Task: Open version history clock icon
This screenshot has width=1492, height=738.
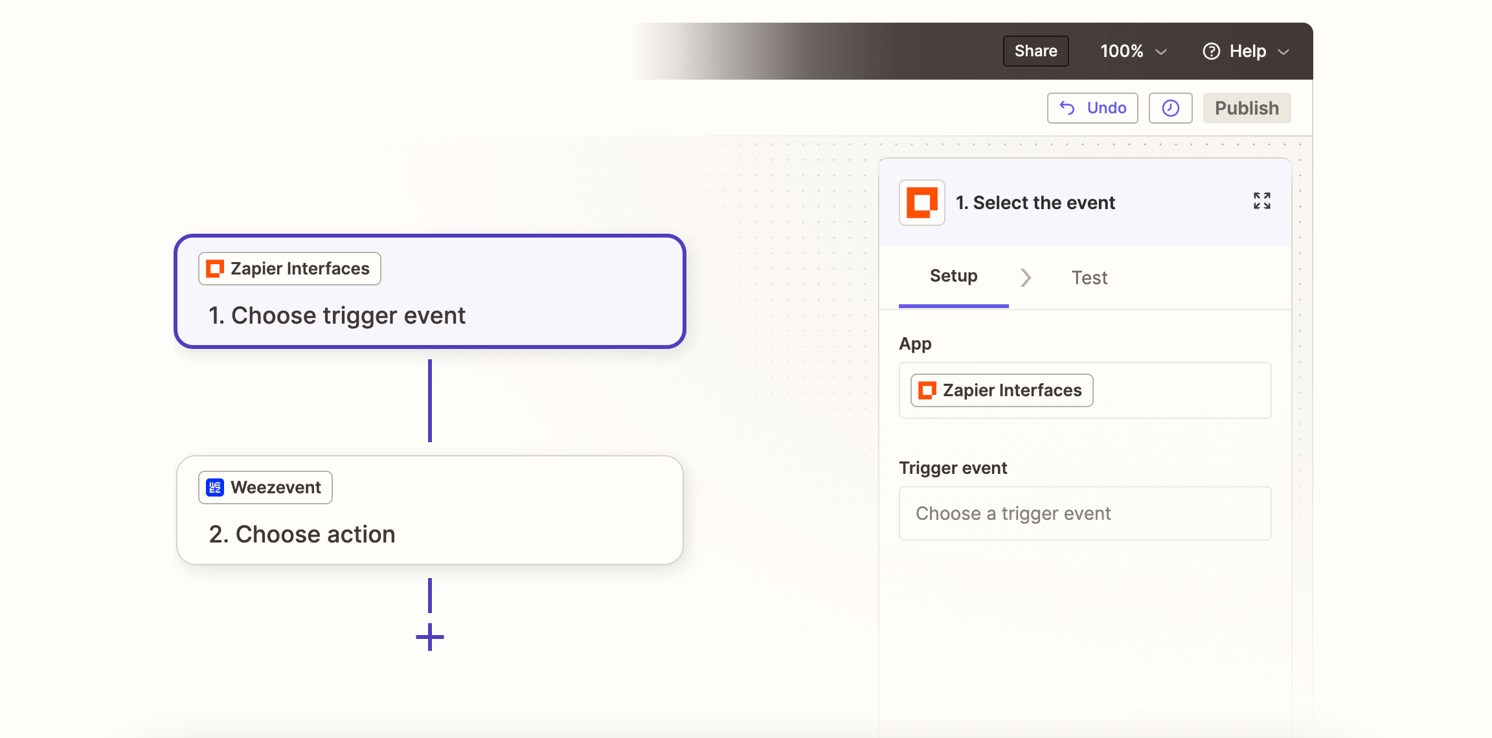Action: [1170, 108]
